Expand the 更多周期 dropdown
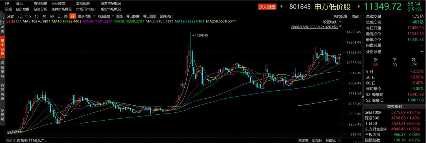The image size is (426, 143). (x=94, y=16)
